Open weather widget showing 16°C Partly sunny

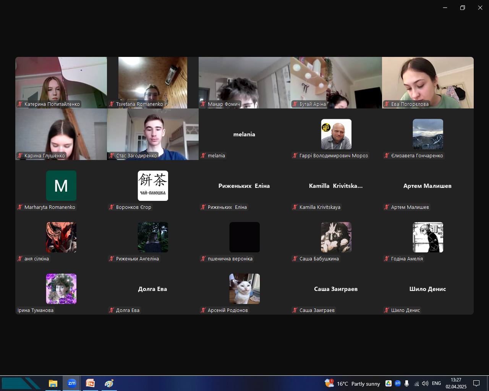(x=352, y=383)
